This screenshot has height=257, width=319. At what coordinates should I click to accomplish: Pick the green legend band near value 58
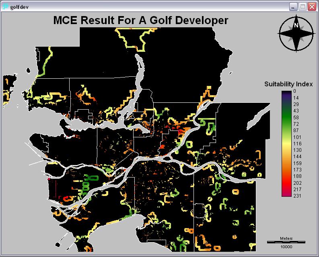tap(286, 117)
